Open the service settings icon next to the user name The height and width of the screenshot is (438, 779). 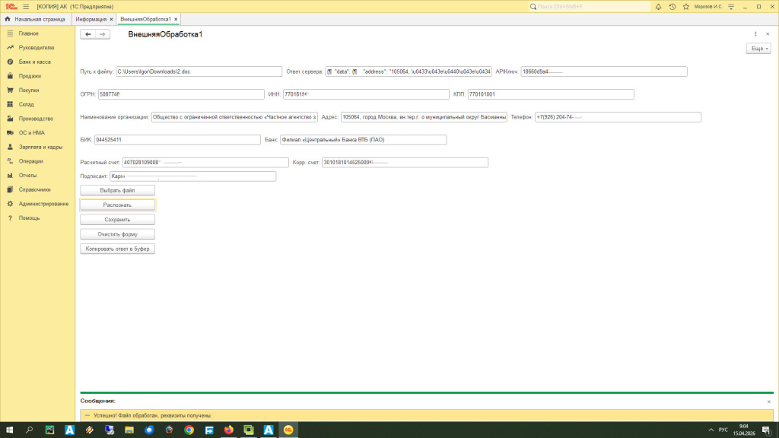(731, 6)
